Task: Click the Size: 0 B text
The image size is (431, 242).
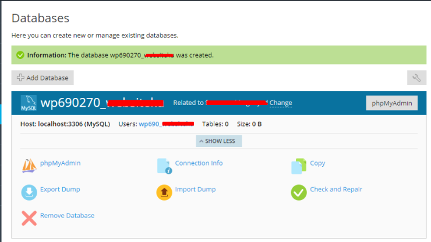Action: [249, 124]
